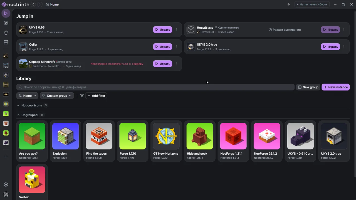356x200 pixels.
Task: Open the Are you gay? instance thumbnail
Action: [32, 136]
